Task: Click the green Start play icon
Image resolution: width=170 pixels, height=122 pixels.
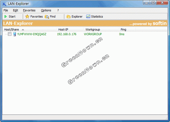Action: [5, 17]
